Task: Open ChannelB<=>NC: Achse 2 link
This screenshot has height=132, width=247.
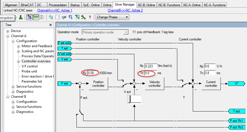Action: 125,10
